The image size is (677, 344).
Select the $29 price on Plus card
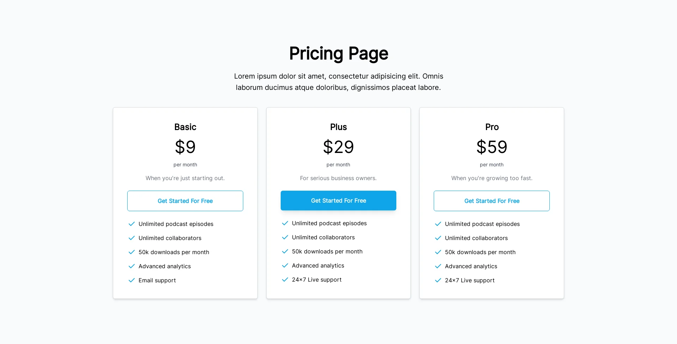point(338,147)
